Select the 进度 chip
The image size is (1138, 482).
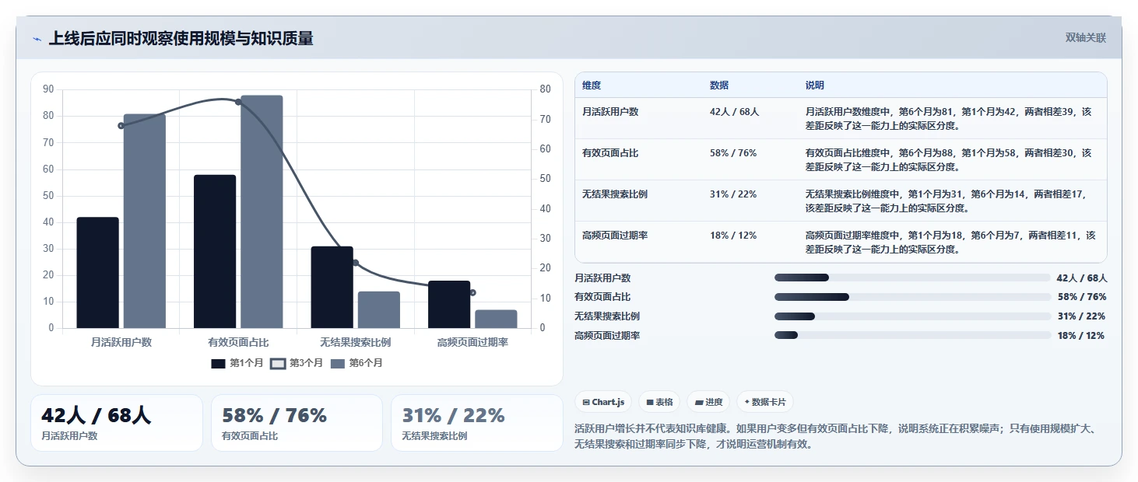coord(708,402)
